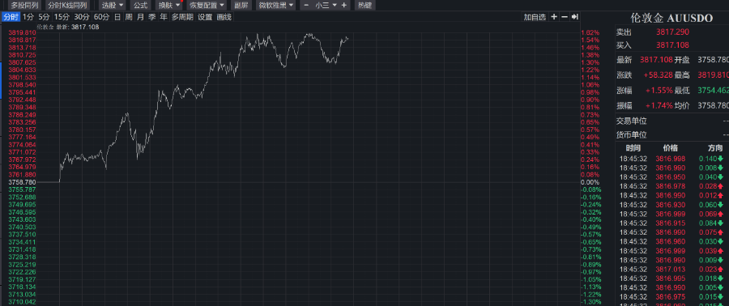Click the 画线 drawing tool

click(224, 17)
